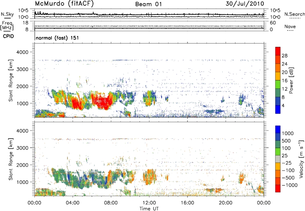The height and width of the screenshot is (211, 305).
Task: Click the "Slant Range [km]" label of the velocity panel
Action: [x=11, y=159]
